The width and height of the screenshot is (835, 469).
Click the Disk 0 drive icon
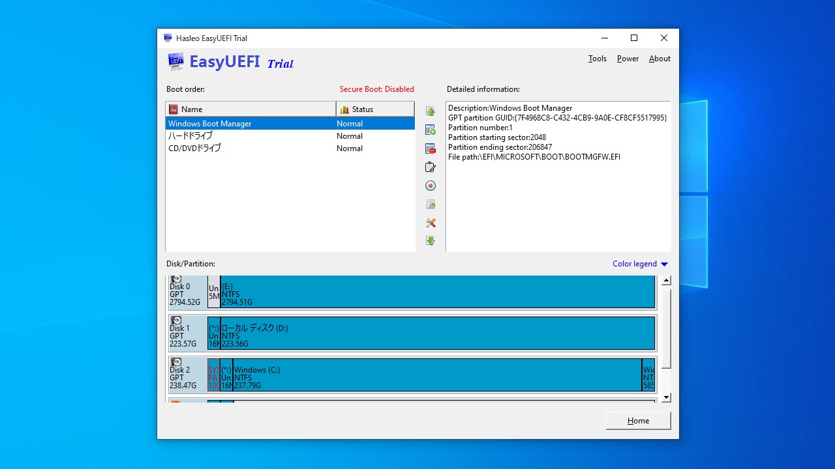coord(176,279)
